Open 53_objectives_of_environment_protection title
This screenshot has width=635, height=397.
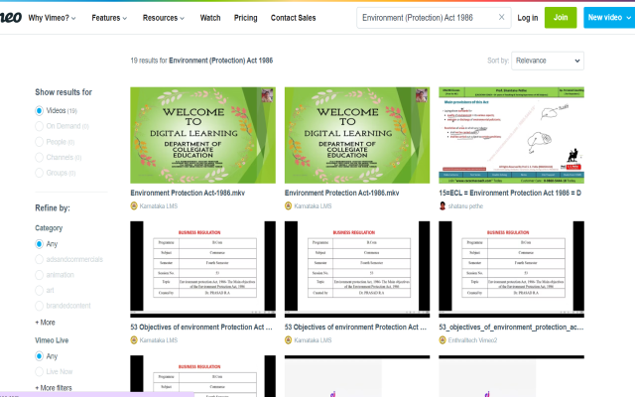tap(511, 327)
